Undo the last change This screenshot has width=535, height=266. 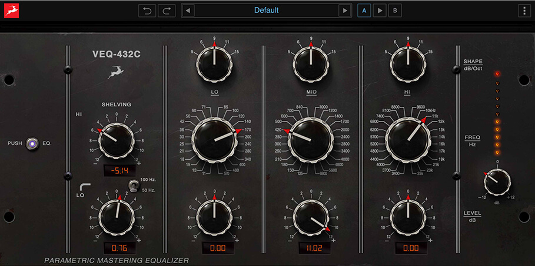pos(147,11)
